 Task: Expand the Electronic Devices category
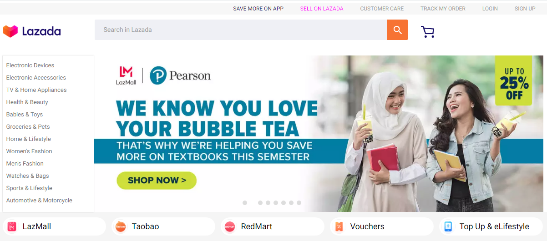tap(30, 65)
